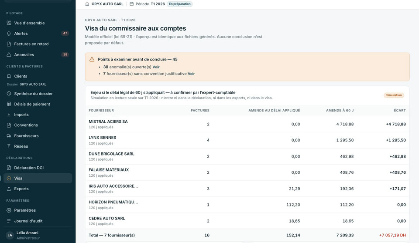Open Déclaration DGI
Image resolution: width=419 pixels, height=243 pixels.
[x=38, y=168]
